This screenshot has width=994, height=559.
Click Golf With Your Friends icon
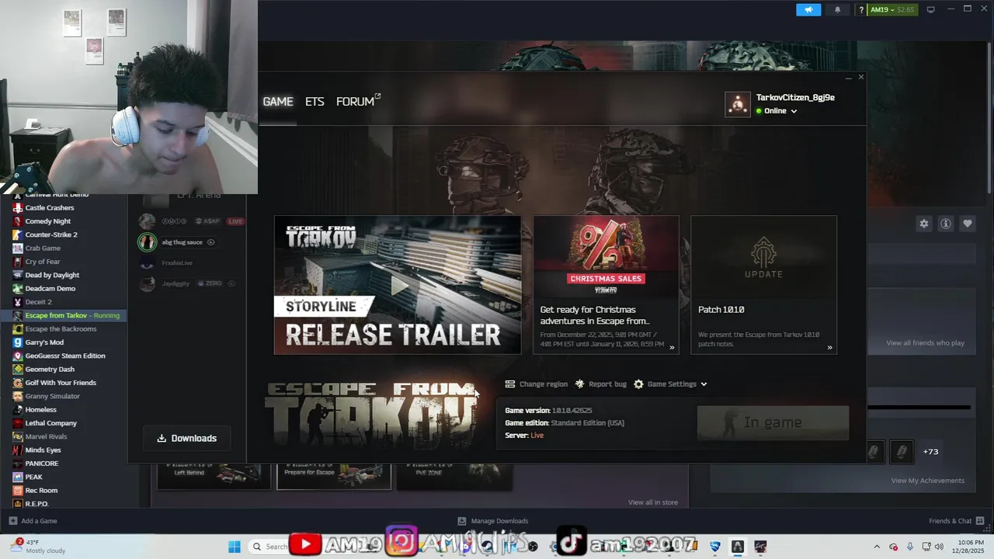pos(18,383)
